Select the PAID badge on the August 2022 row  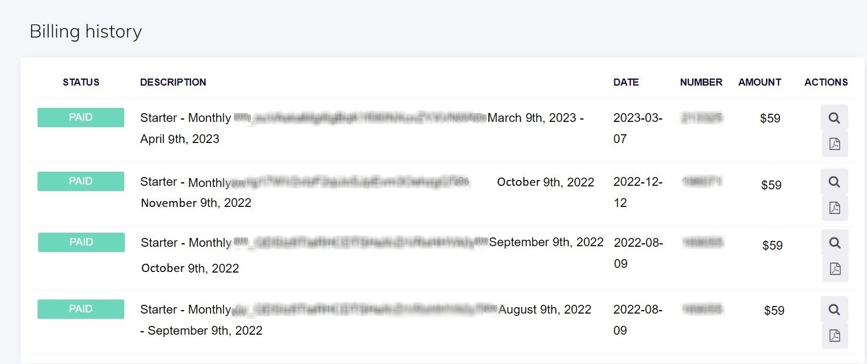tap(81, 309)
